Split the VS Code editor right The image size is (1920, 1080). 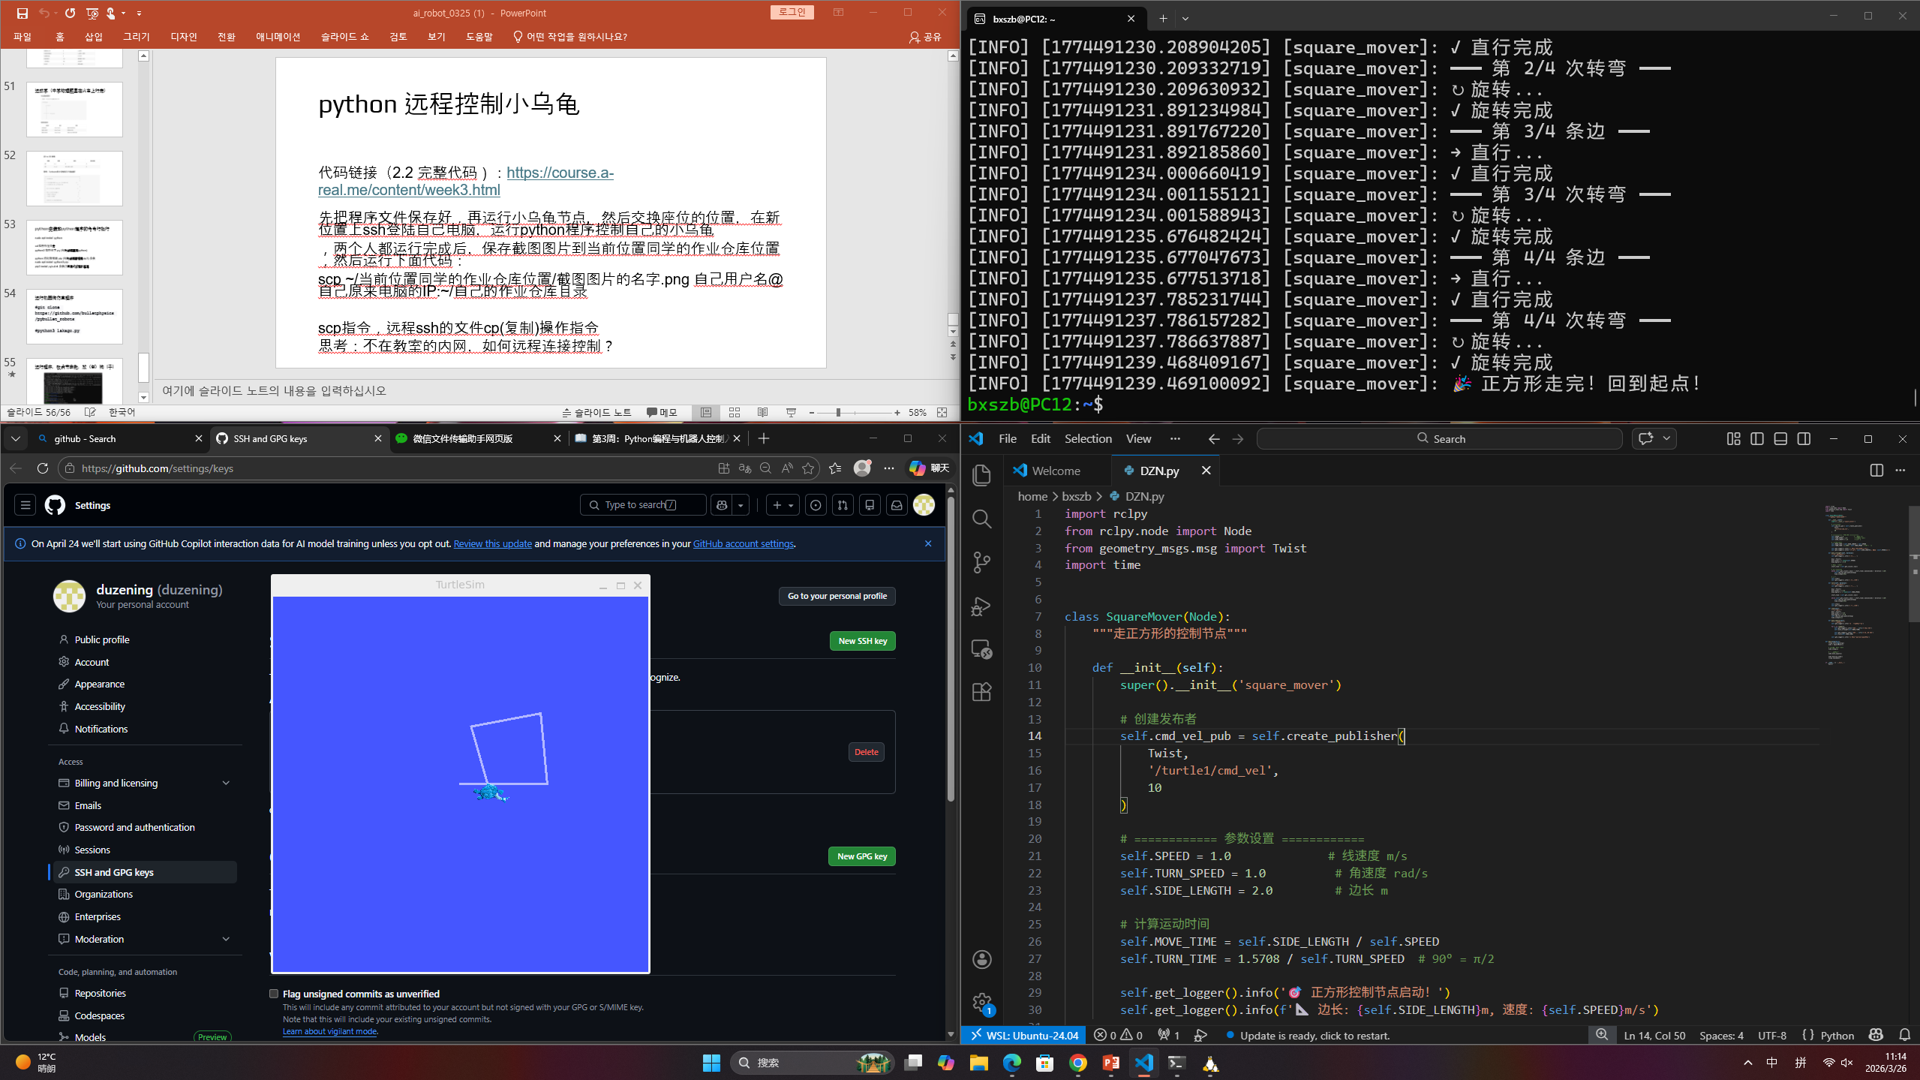coord(1876,471)
